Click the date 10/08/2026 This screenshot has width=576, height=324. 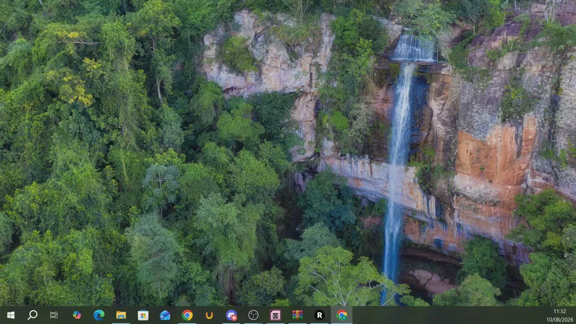(560, 319)
